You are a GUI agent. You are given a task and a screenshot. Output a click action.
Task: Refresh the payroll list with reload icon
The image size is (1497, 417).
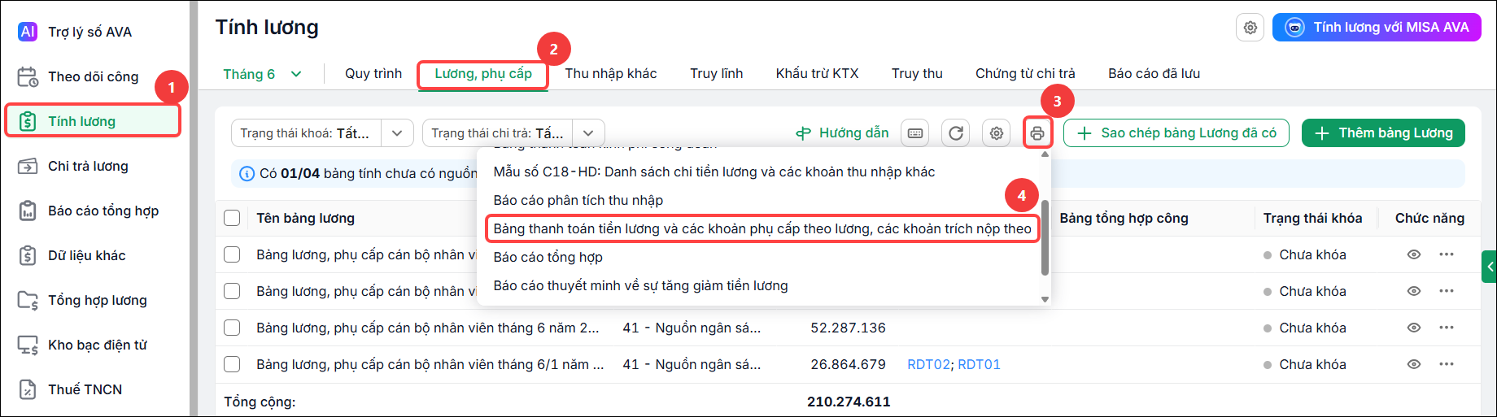tap(956, 133)
